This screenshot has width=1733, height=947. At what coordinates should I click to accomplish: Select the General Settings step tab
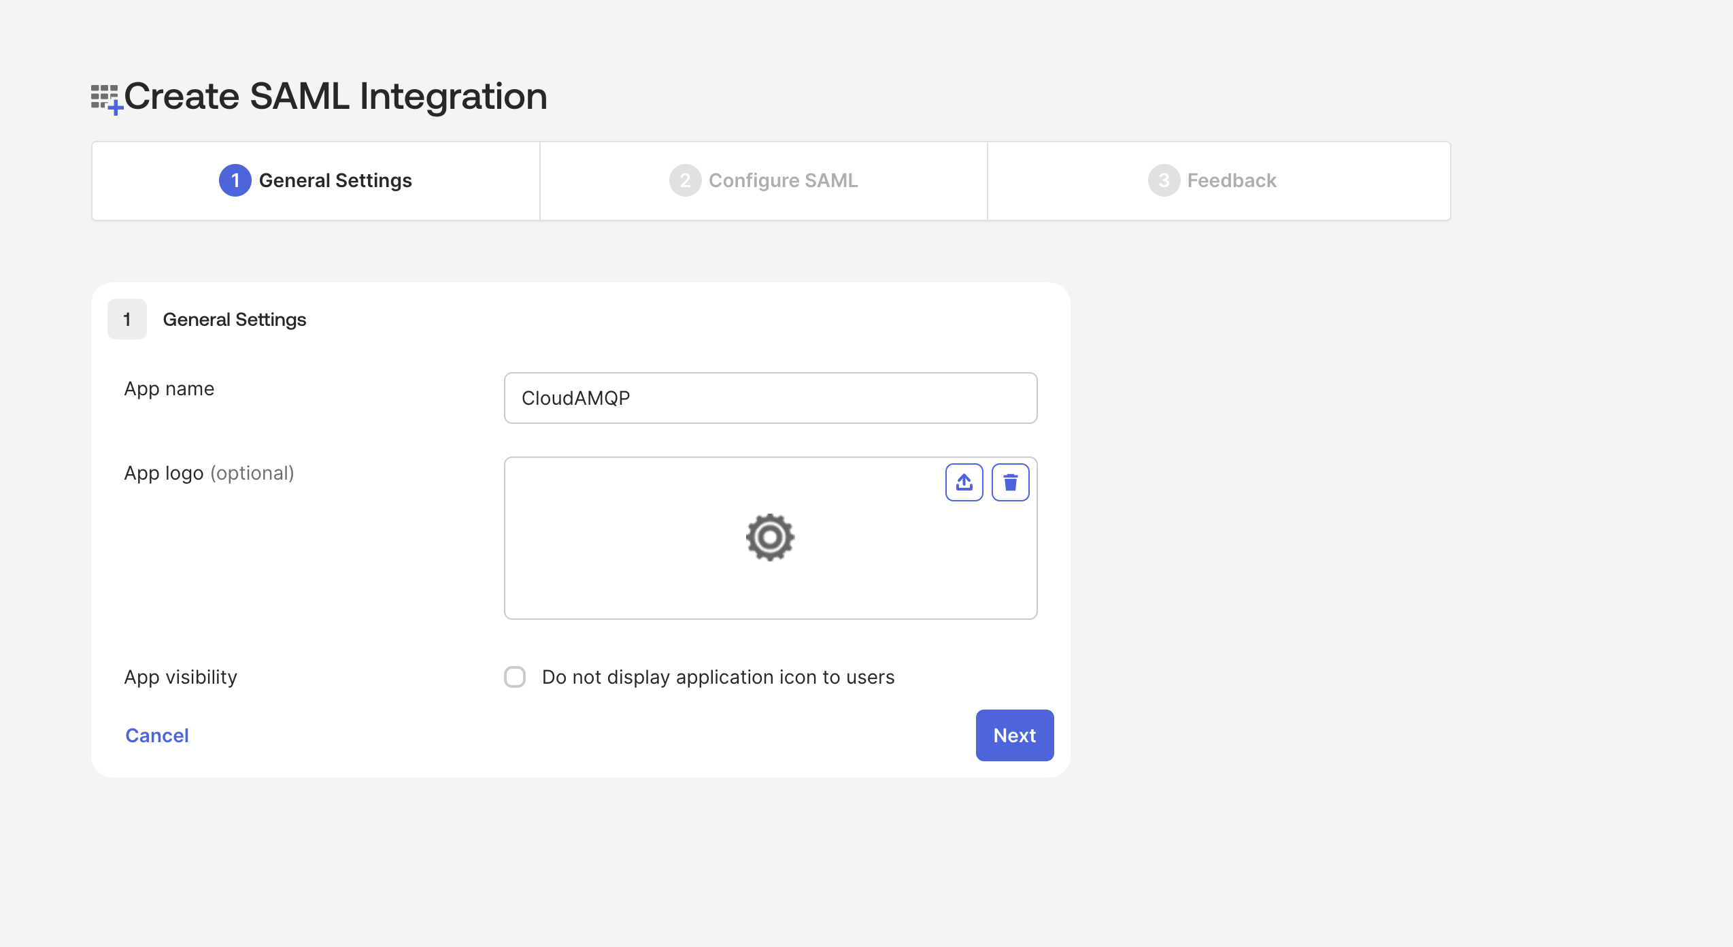tap(315, 180)
